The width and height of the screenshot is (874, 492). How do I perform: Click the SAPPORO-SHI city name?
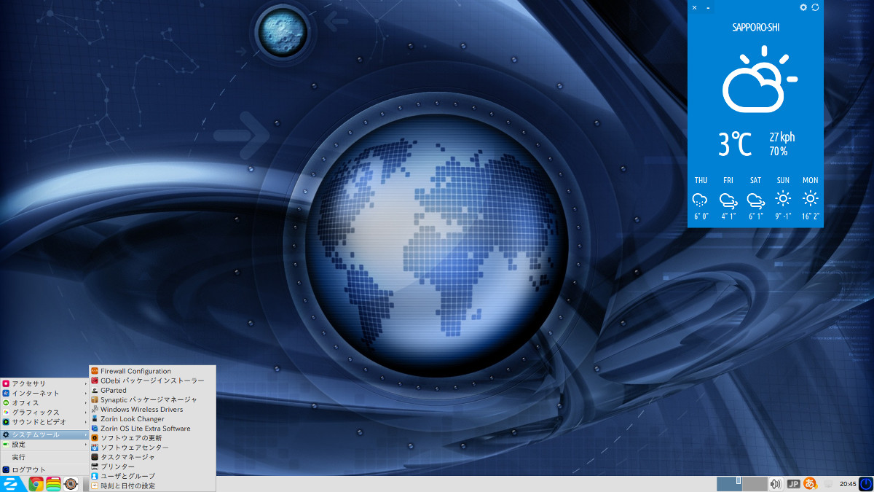tap(755, 27)
